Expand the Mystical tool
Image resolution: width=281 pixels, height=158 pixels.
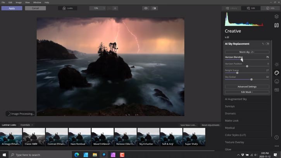pyautogui.click(x=230, y=128)
